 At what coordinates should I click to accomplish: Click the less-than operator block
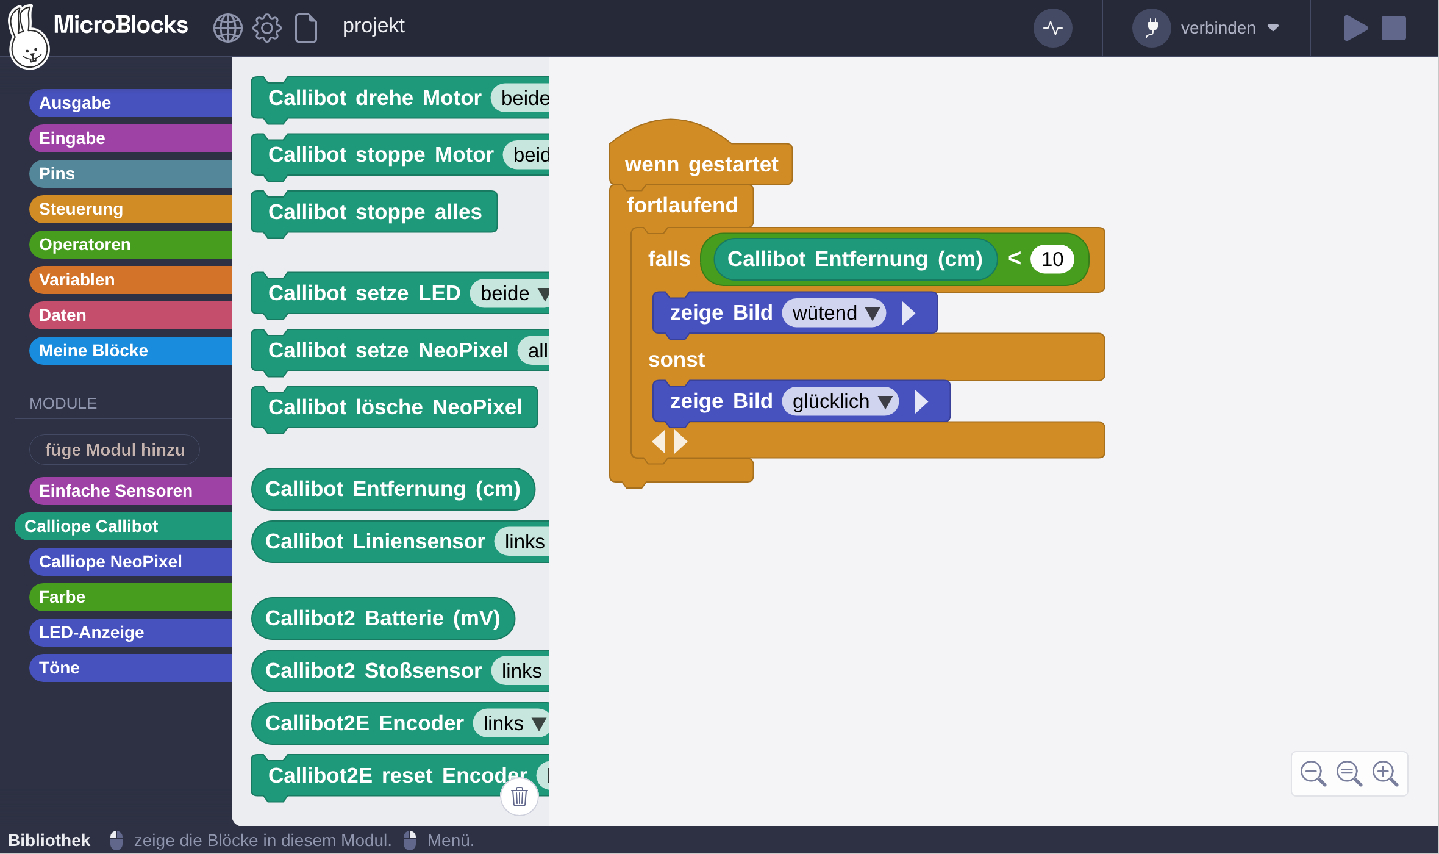(x=1014, y=259)
